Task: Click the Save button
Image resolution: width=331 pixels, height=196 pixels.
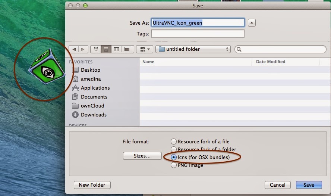Action: 309,185
